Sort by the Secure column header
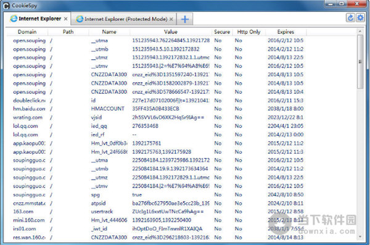370x245 pixels. (222, 32)
